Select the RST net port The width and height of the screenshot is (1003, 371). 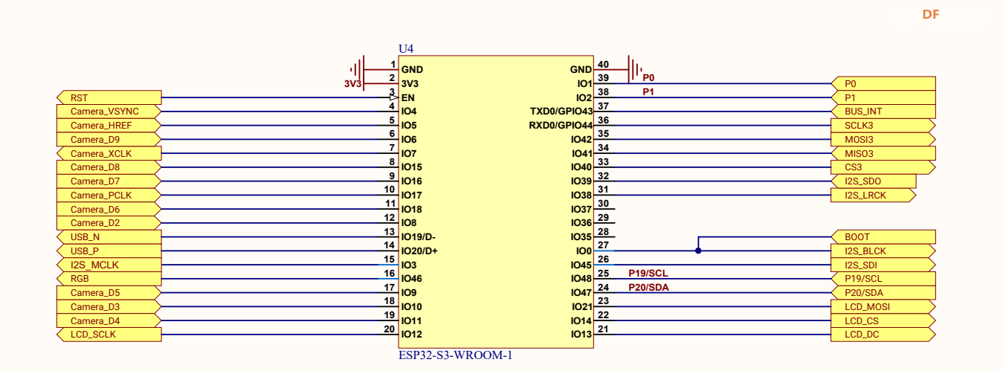(x=109, y=97)
